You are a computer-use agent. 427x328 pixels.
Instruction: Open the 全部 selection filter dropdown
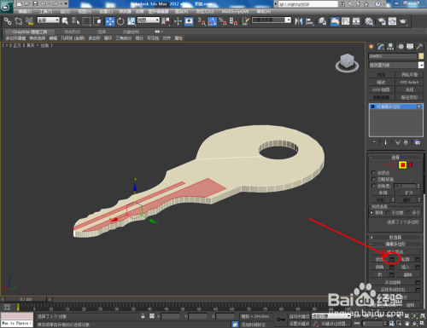coord(49,20)
